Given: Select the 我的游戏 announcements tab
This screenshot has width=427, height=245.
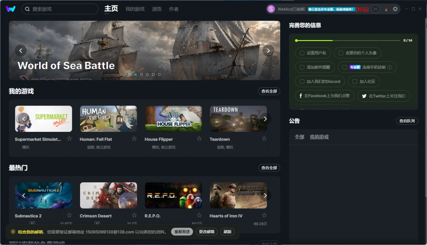Looking at the screenshot, I should (x=319, y=137).
